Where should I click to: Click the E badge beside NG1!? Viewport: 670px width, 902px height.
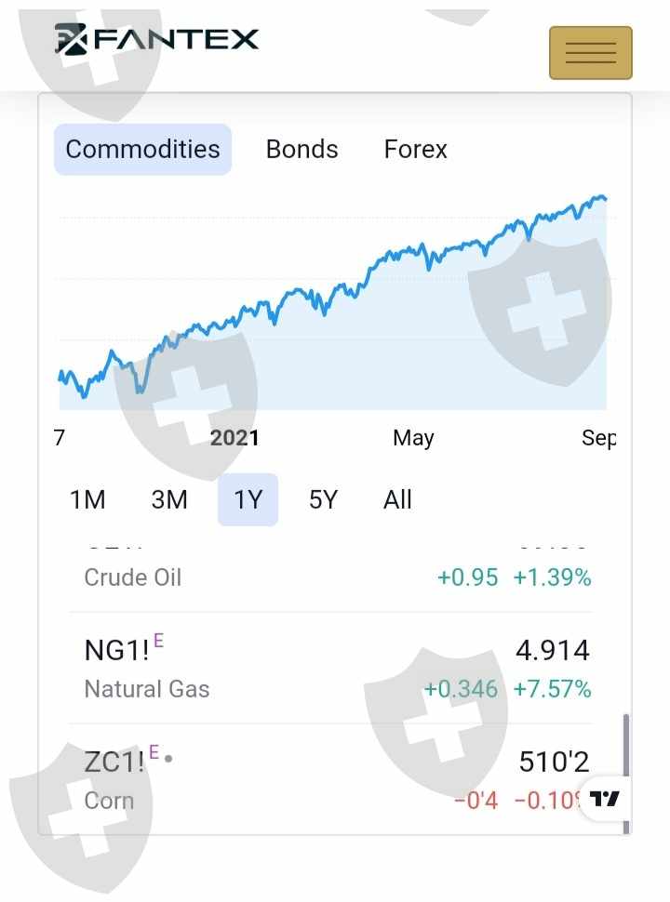click(x=158, y=640)
